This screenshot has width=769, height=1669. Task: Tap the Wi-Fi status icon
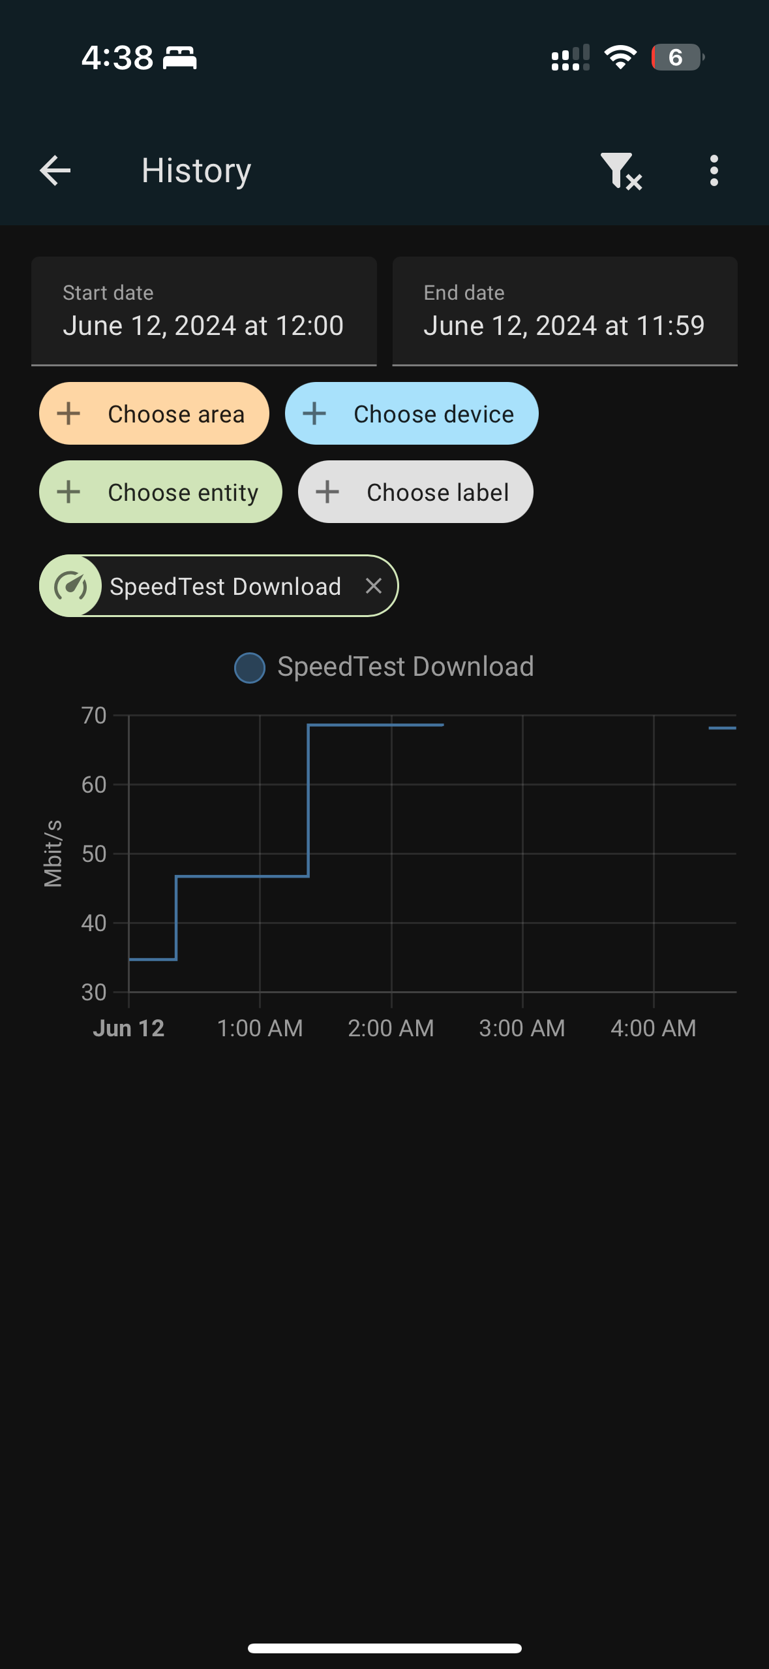[x=620, y=57]
